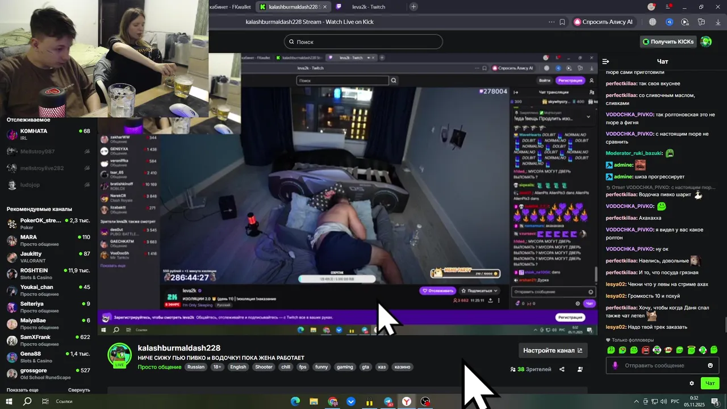Close the kalashburmaldash228 browser tab

point(325,7)
